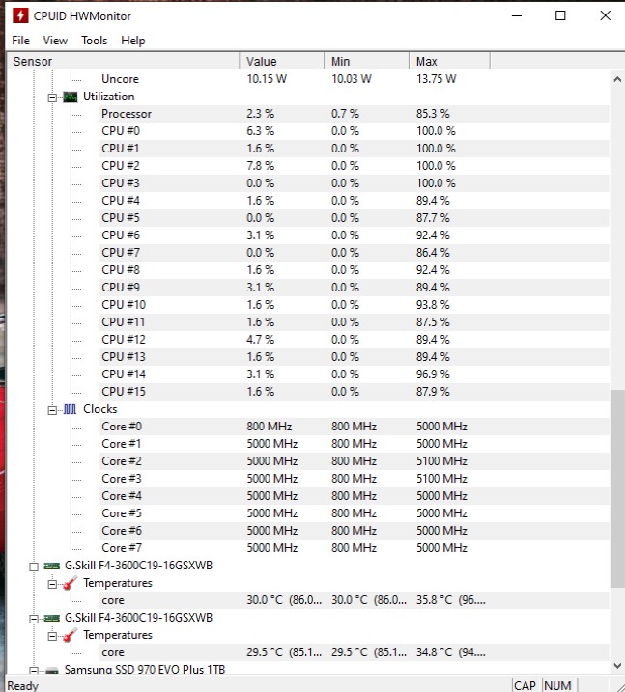Select the CPU #1 row
This screenshot has height=692, width=625.
click(355, 149)
